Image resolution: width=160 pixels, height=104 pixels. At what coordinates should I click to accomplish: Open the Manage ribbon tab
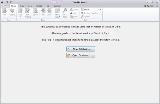pyautogui.click(x=39, y=6)
